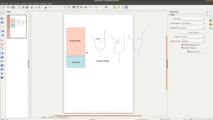Select the Block Arrows tool
The image size is (213, 120).
(x=2, y=61)
